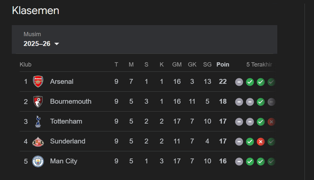This screenshot has height=180, width=314.
Task: Click the Sunderland club crest
Action: [38, 141]
